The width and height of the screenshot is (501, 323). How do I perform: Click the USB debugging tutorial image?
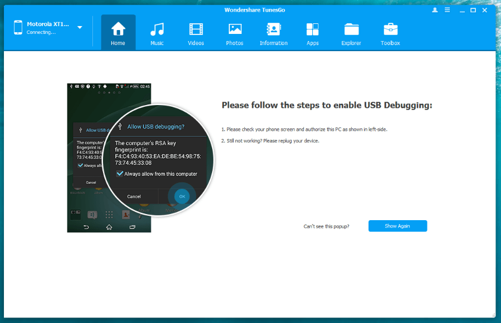click(141, 158)
